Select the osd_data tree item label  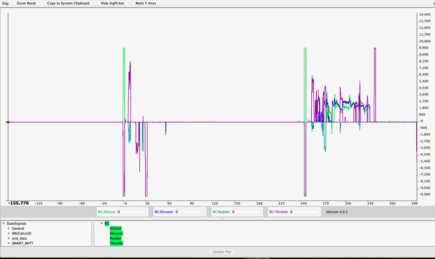coord(19,238)
